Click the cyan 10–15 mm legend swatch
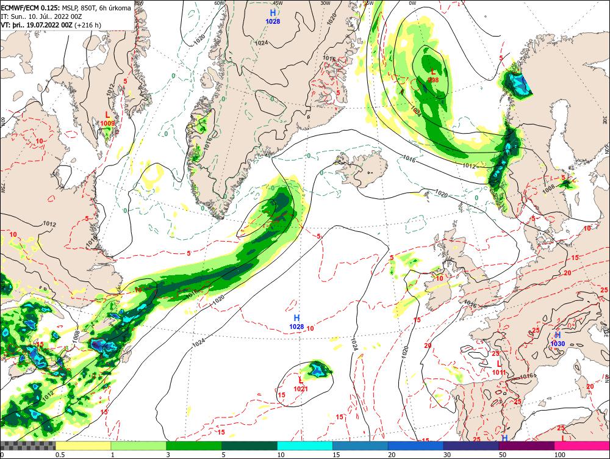Viewport: 610px width, 459px height. [305, 446]
